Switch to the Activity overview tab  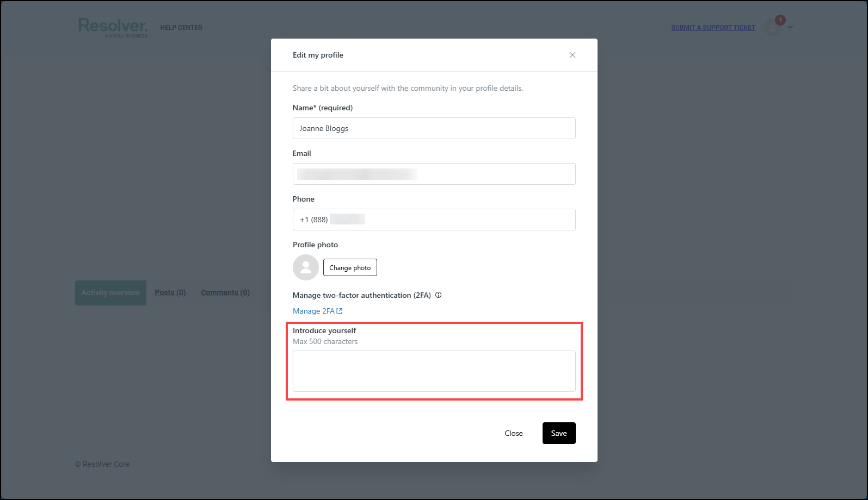coord(110,292)
